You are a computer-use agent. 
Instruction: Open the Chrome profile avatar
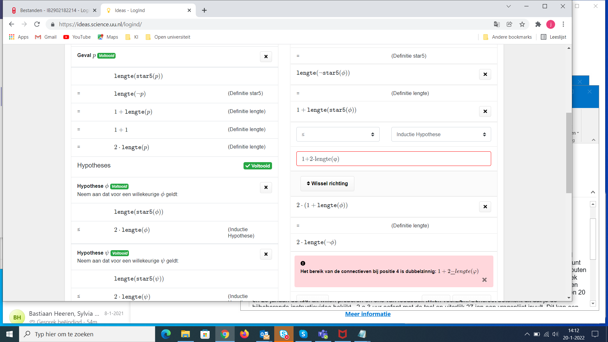click(x=551, y=24)
